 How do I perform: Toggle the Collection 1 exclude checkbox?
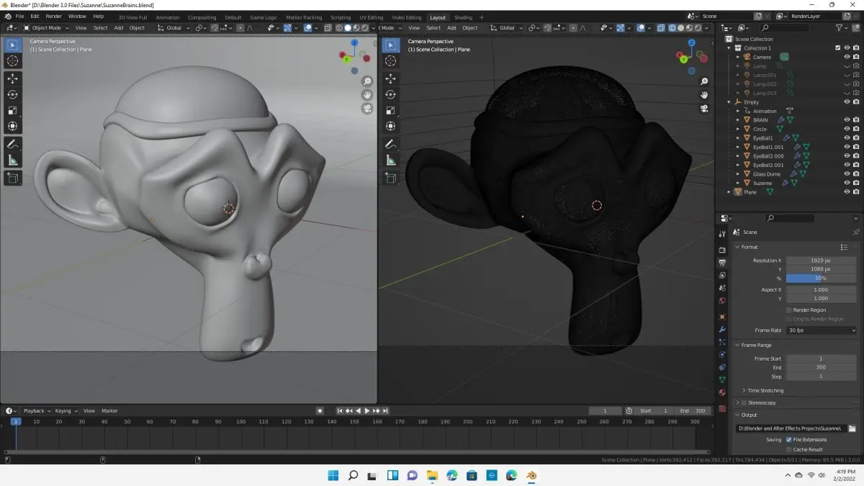pyautogui.click(x=837, y=48)
